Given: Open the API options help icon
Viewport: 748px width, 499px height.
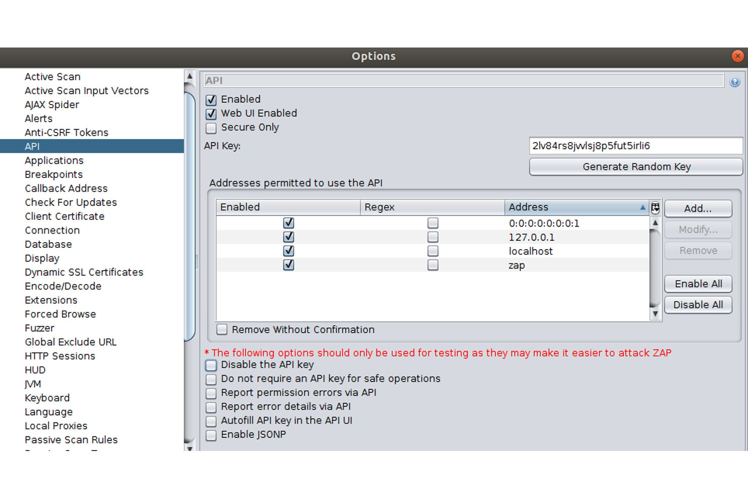Looking at the screenshot, I should point(735,81).
